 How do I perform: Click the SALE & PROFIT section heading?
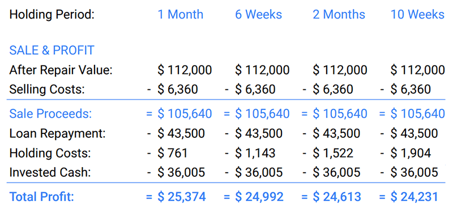[52, 50]
